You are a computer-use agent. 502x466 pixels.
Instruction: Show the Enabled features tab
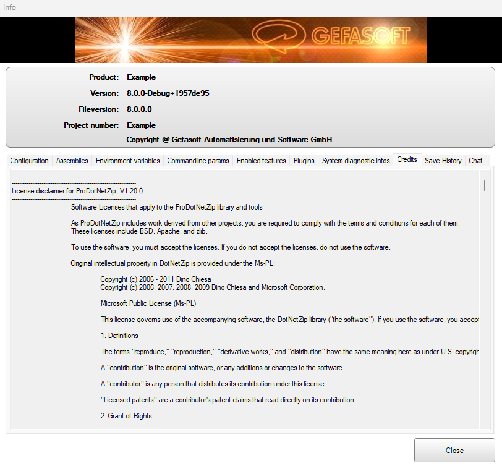262,161
